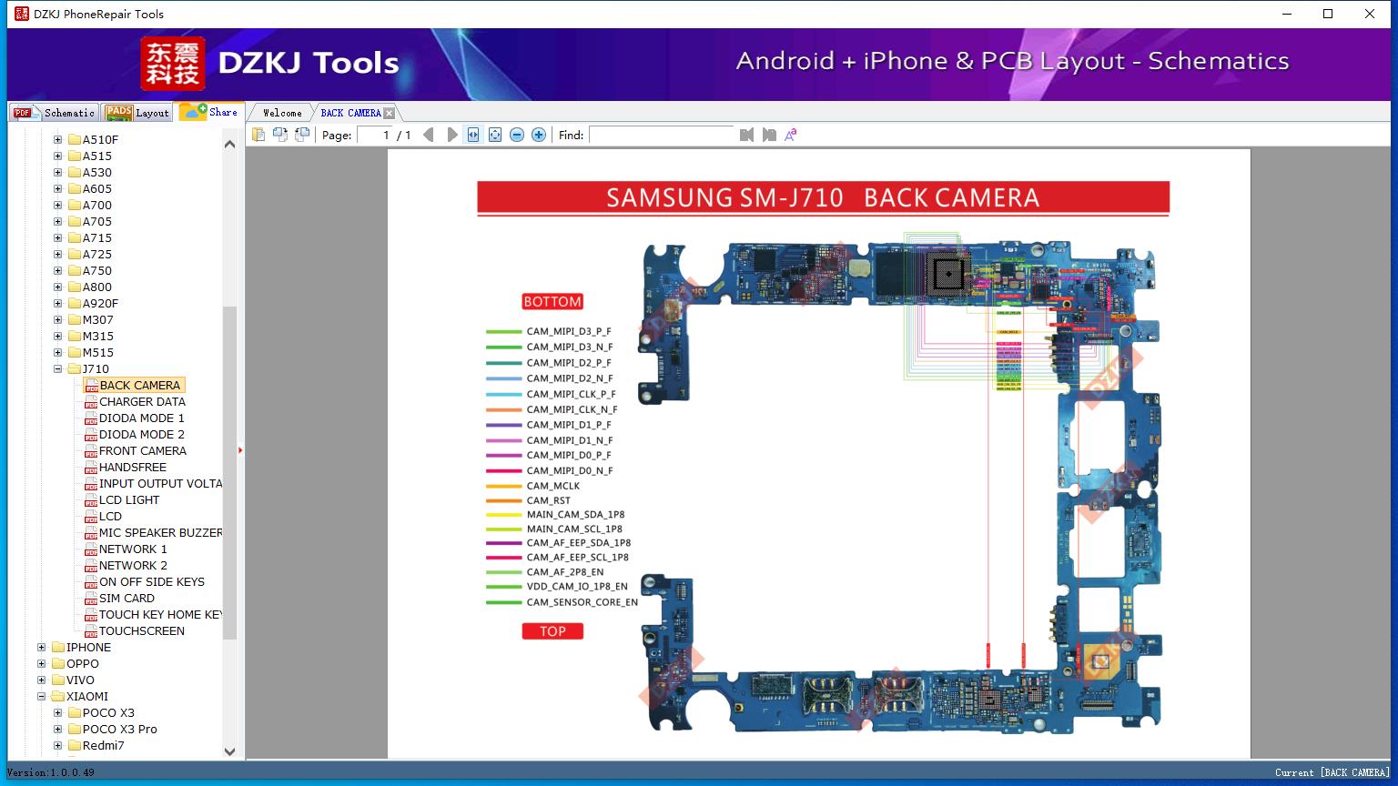
Task: Open the FRONT CAMERA document
Action: [x=143, y=451]
